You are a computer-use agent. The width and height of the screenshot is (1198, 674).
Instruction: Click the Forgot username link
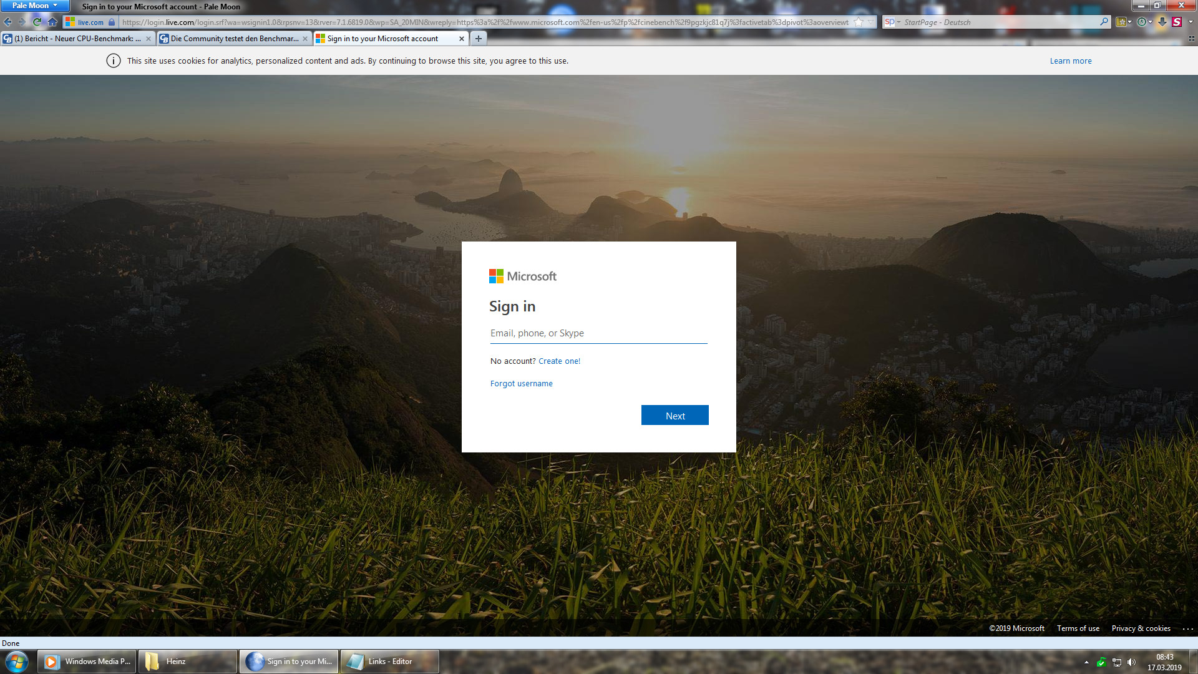click(x=521, y=384)
